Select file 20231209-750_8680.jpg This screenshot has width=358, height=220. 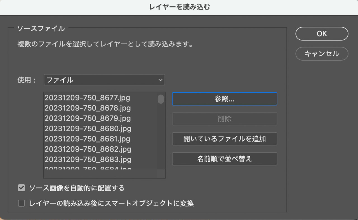88,129
